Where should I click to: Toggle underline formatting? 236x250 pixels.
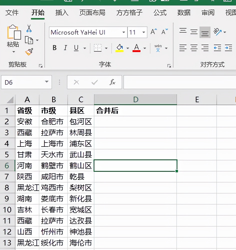coord(76,48)
